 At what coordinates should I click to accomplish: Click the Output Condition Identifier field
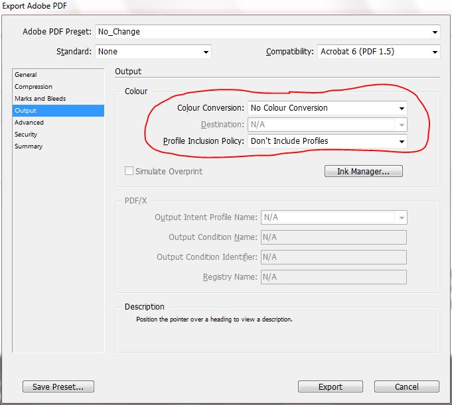point(334,257)
